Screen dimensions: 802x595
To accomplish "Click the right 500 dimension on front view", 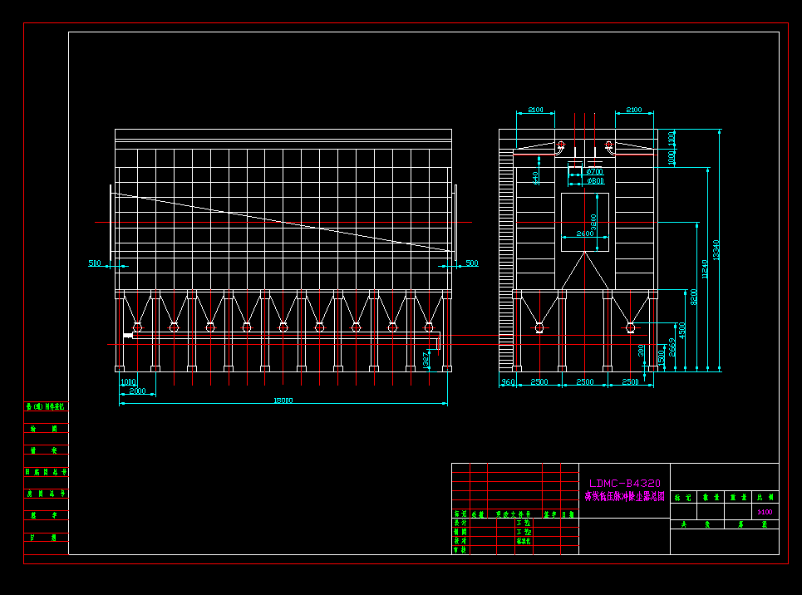I will click(x=471, y=263).
